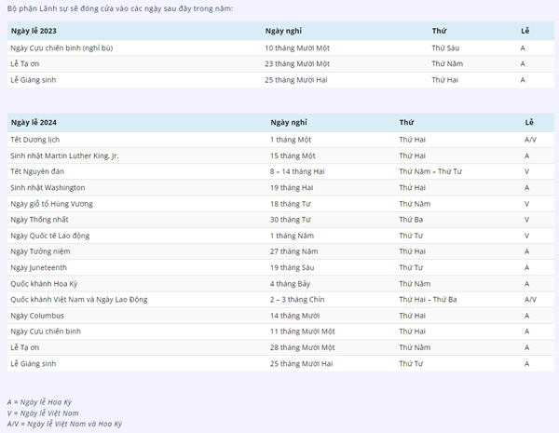Click 'Ngày Juneteenth' holiday name

tap(38, 267)
